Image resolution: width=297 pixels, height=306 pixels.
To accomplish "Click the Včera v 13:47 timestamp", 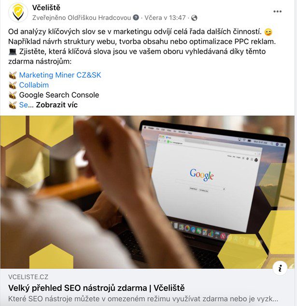I will point(165,17).
